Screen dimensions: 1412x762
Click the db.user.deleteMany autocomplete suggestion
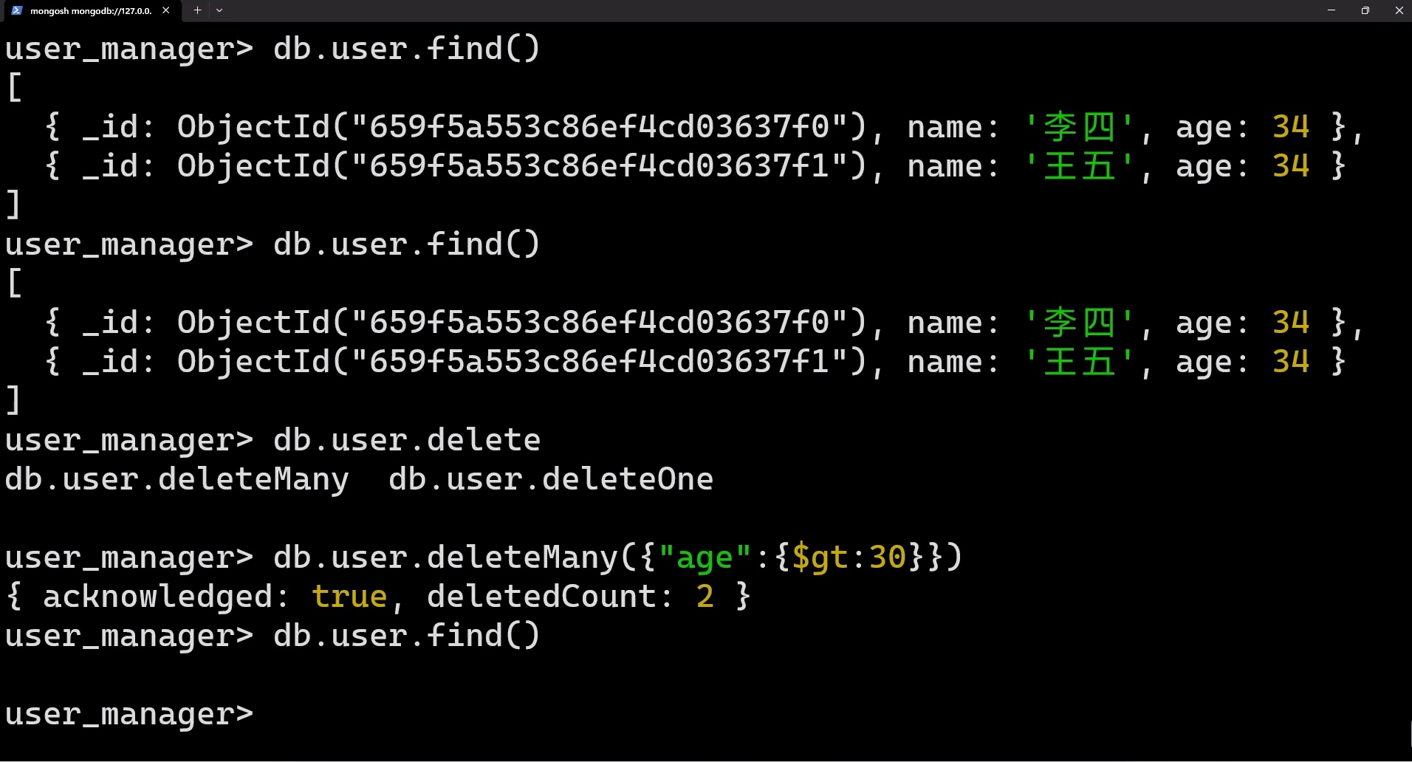click(176, 479)
